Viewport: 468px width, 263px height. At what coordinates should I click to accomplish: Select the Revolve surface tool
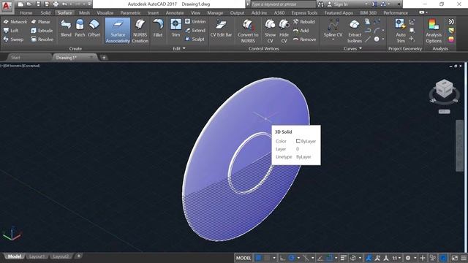click(x=42, y=39)
